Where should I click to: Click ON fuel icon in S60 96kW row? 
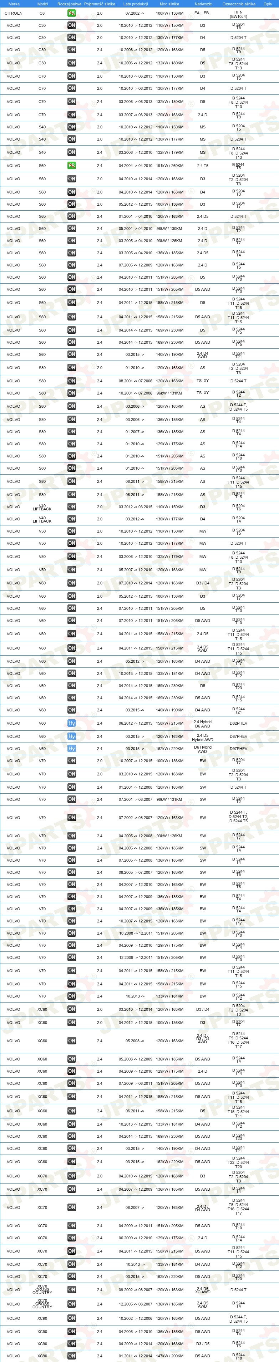tap(71, 229)
